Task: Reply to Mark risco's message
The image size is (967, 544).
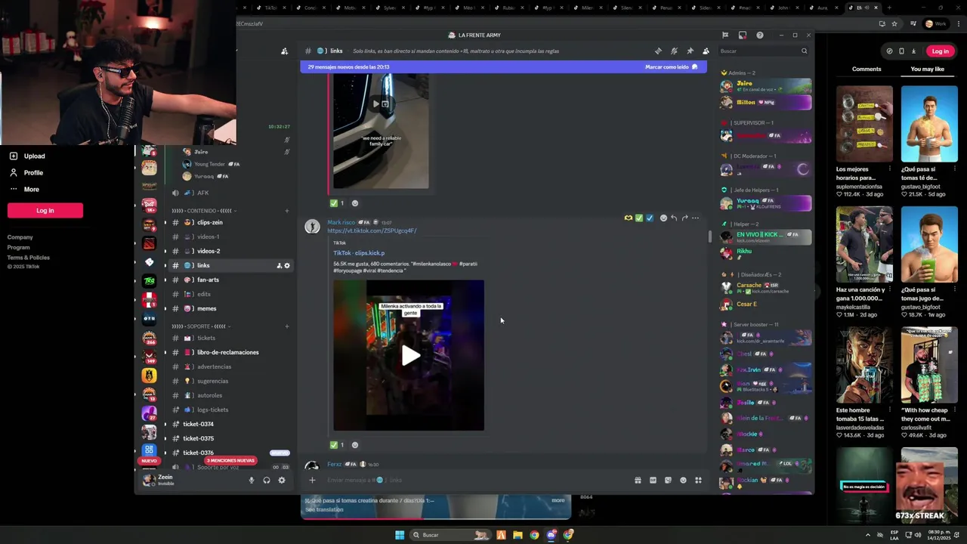Action: [674, 218]
